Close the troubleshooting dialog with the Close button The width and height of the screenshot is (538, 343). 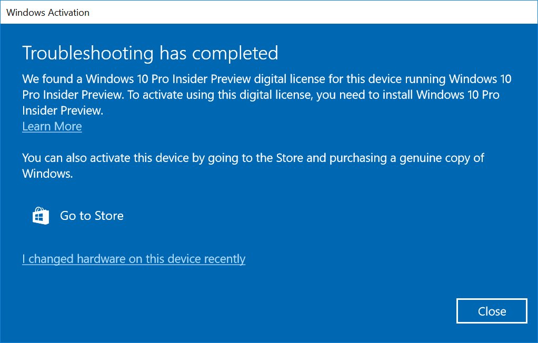(x=492, y=311)
